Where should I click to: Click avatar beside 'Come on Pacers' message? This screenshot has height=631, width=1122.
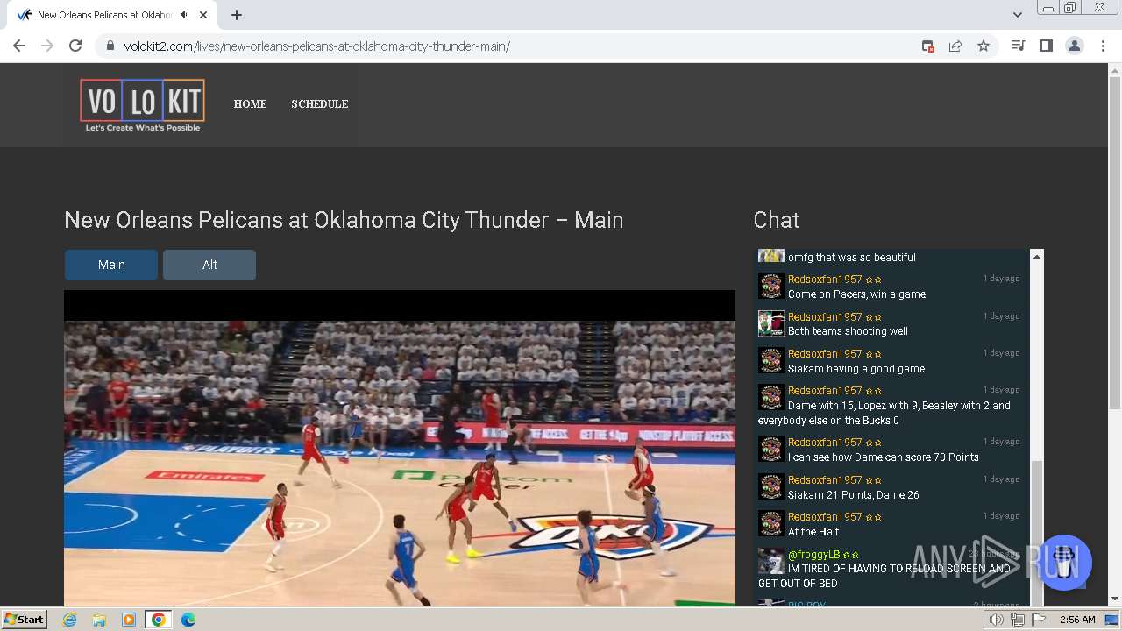pyautogui.click(x=771, y=286)
